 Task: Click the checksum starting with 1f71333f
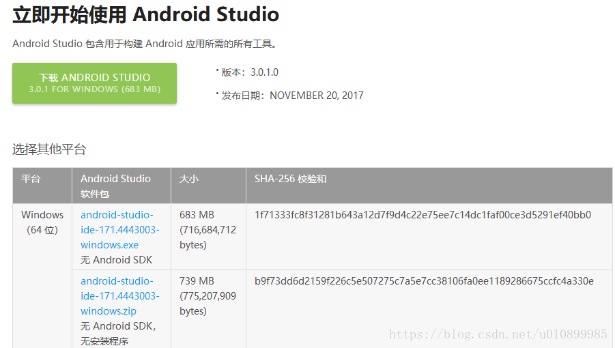[423, 215]
